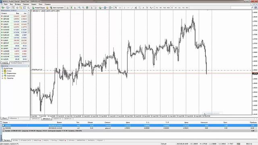Open the Справка menu
Viewport: 258px width, 145px height.
coord(48,4)
